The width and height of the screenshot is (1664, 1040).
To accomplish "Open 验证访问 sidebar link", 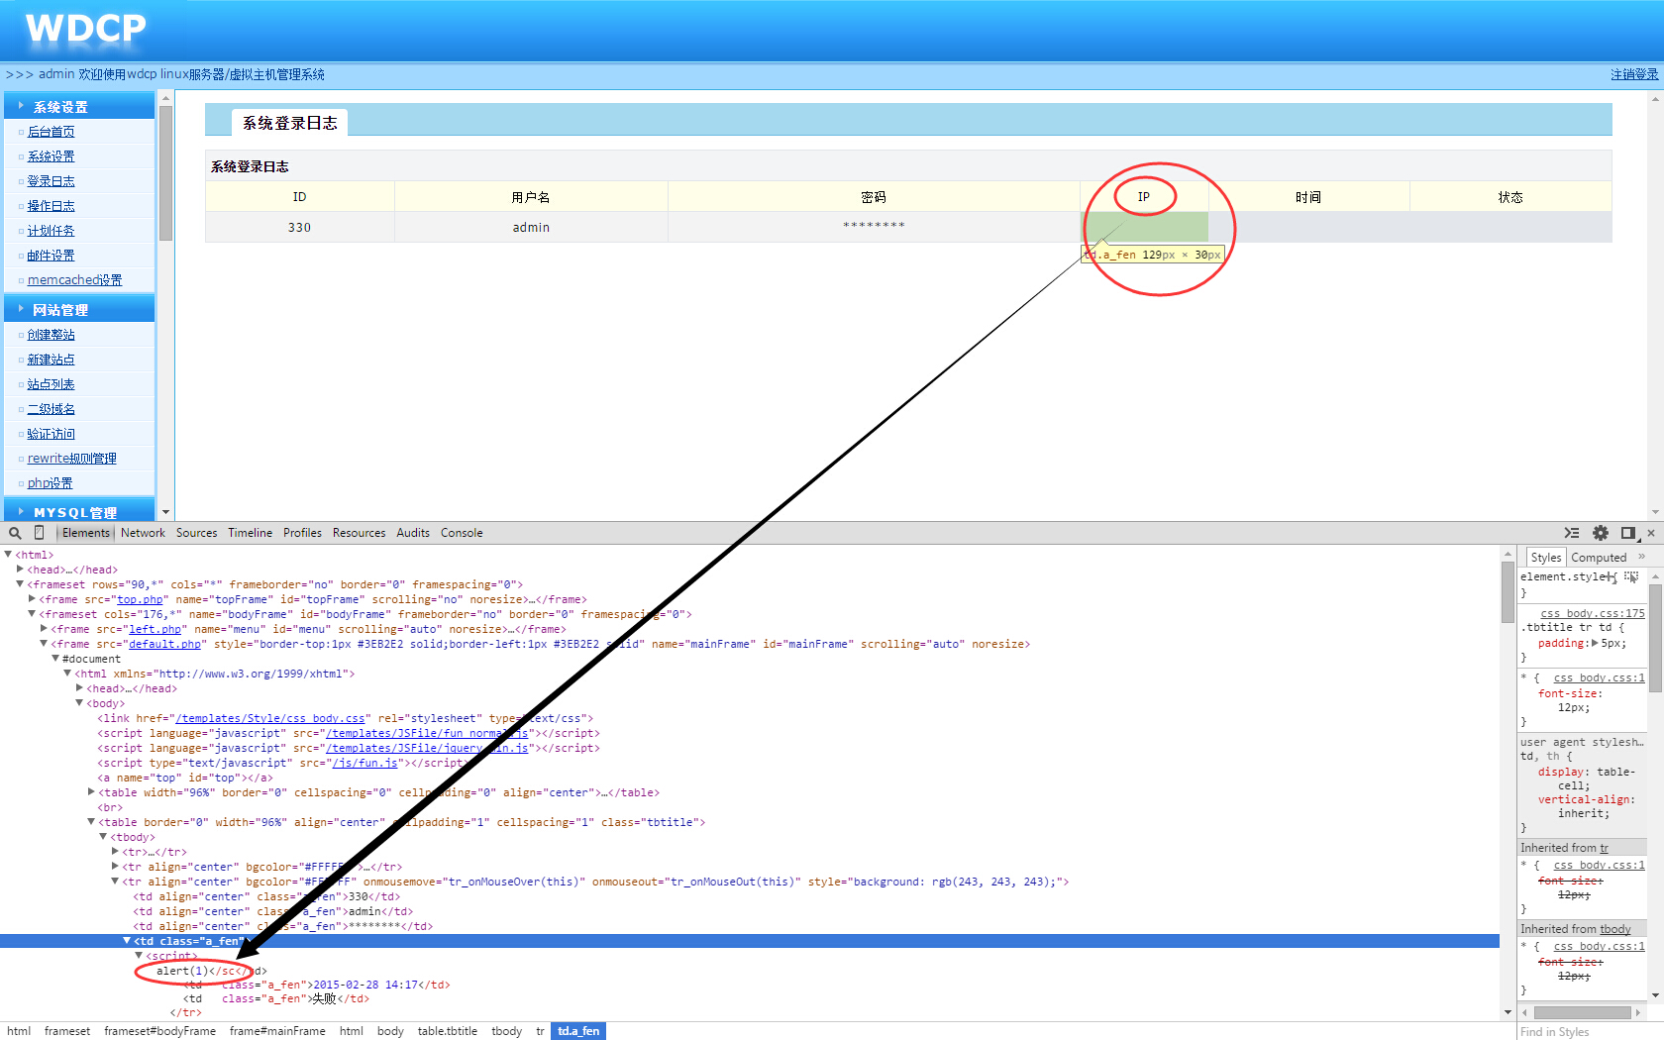I will point(51,434).
